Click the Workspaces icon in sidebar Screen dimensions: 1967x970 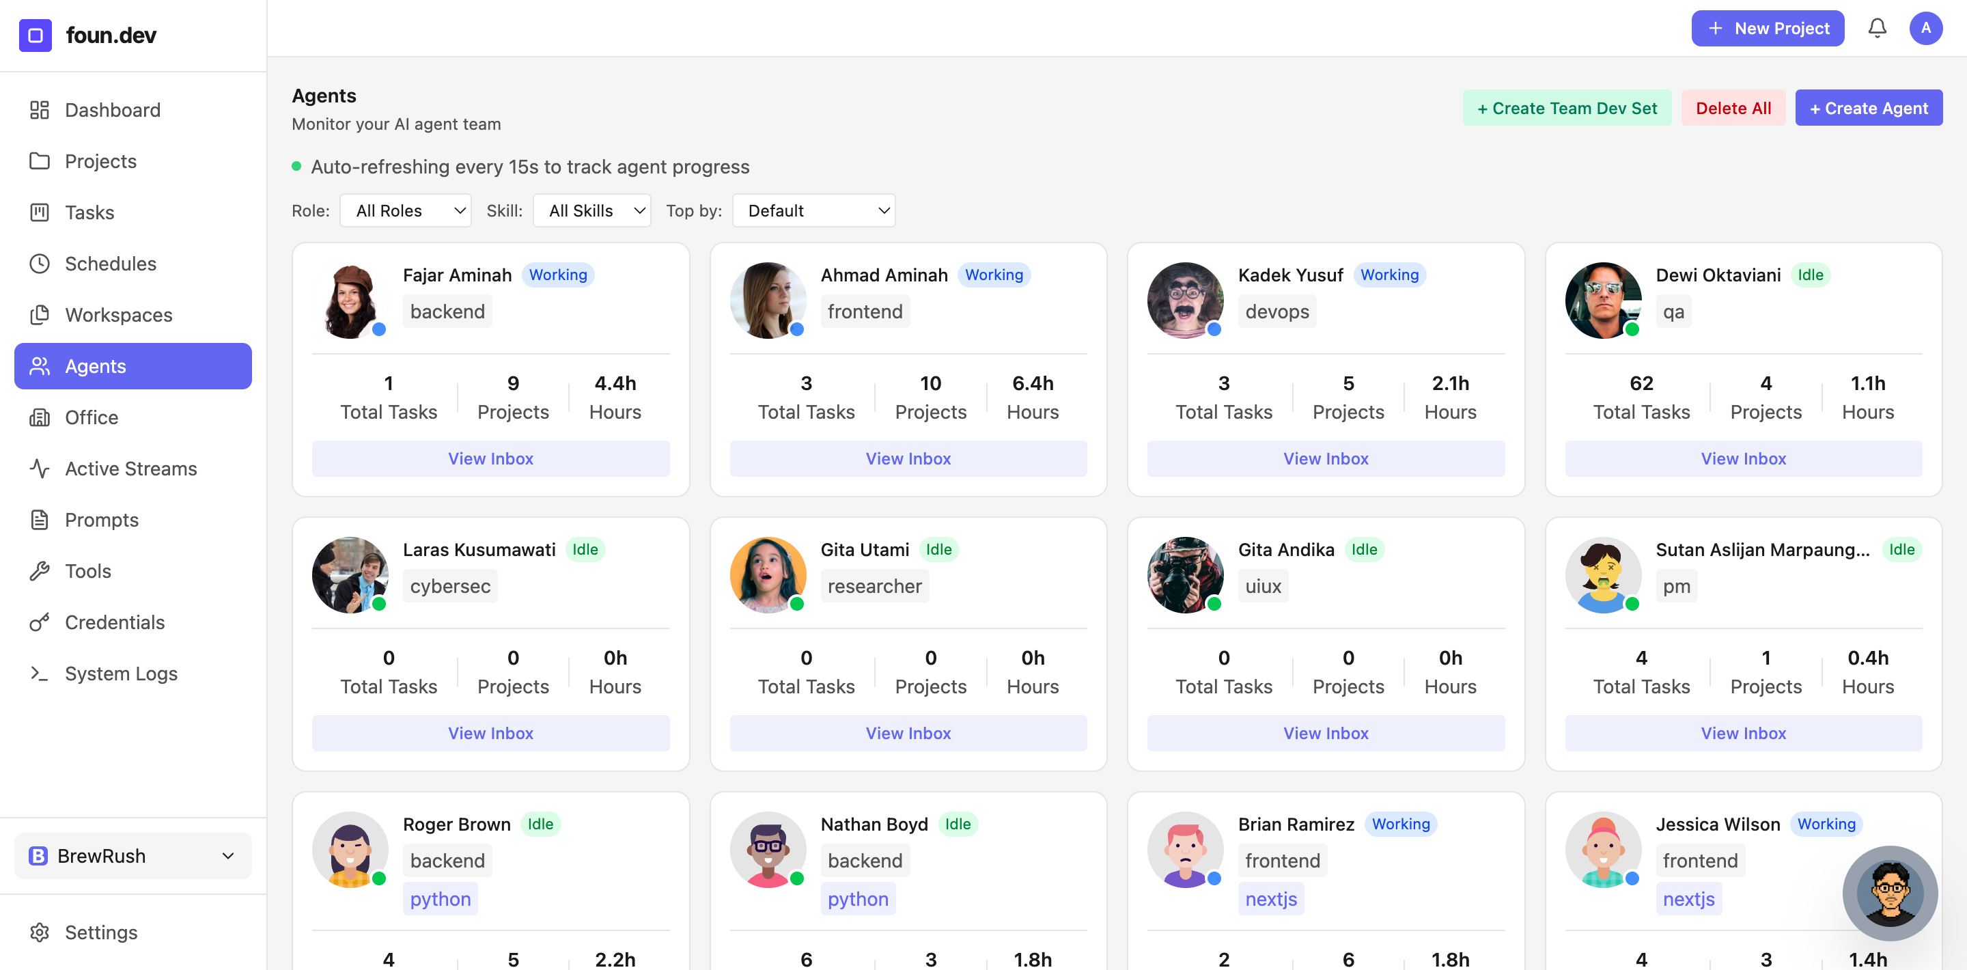(x=40, y=315)
